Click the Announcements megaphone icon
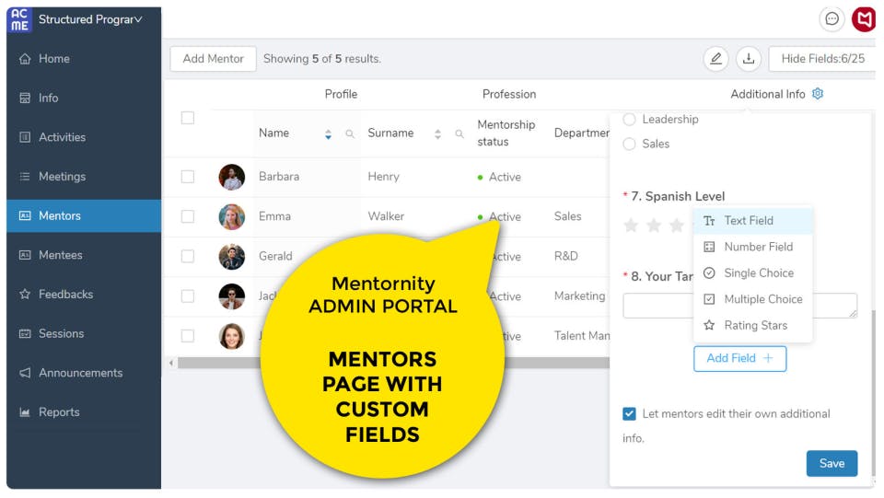The height and width of the screenshot is (498, 884). coord(25,373)
